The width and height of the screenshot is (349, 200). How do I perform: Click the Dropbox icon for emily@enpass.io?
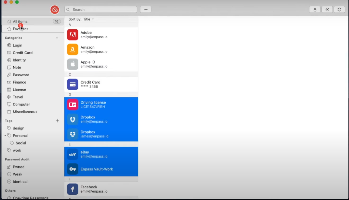pos(73,119)
